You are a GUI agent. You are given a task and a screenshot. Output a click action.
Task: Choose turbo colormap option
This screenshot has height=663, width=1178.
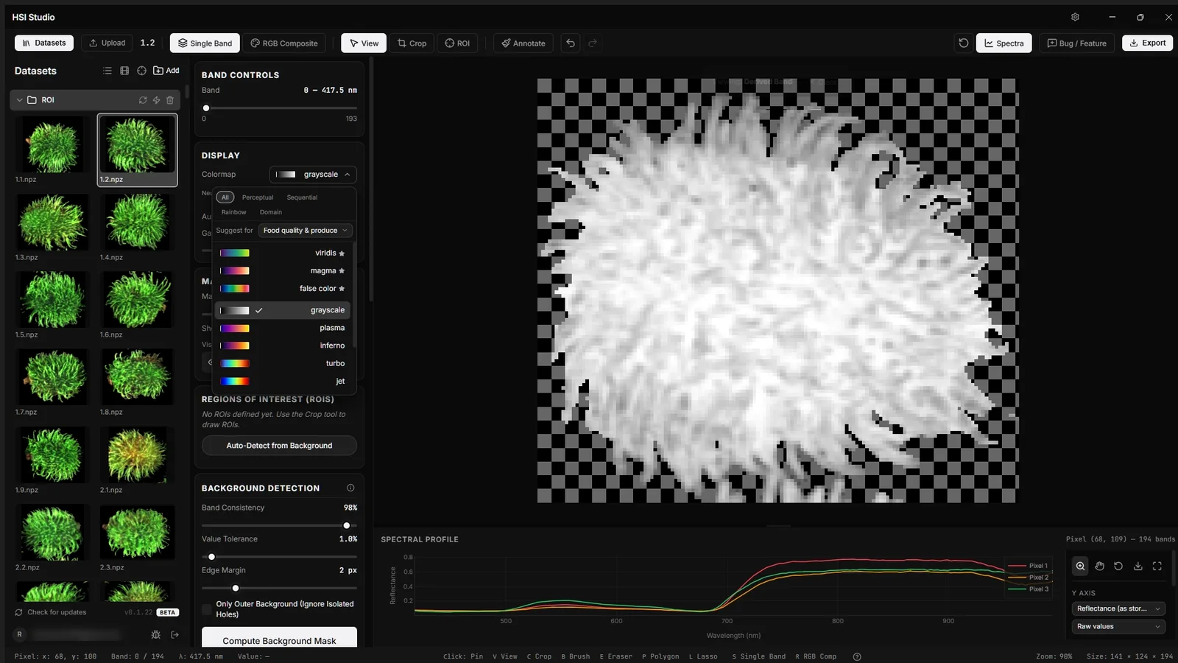(283, 363)
